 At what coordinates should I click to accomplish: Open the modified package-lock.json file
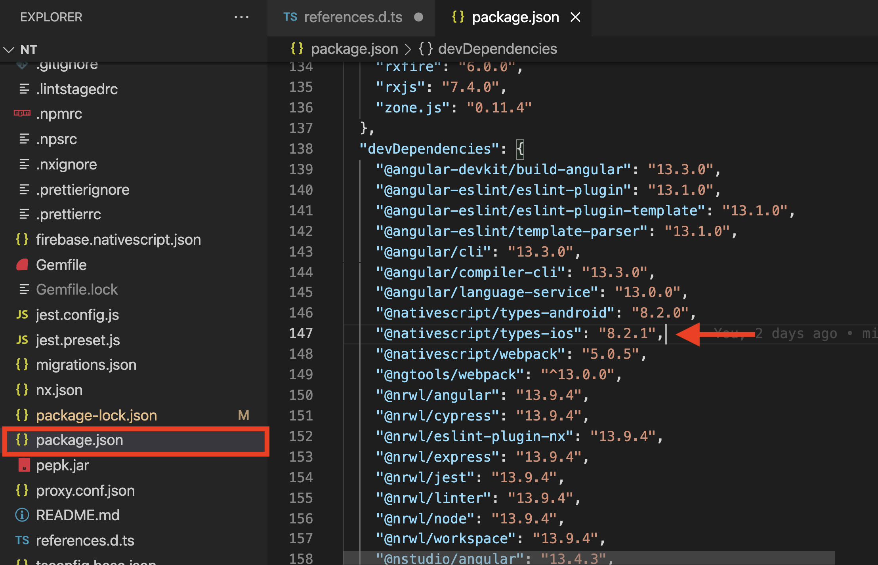[96, 415]
